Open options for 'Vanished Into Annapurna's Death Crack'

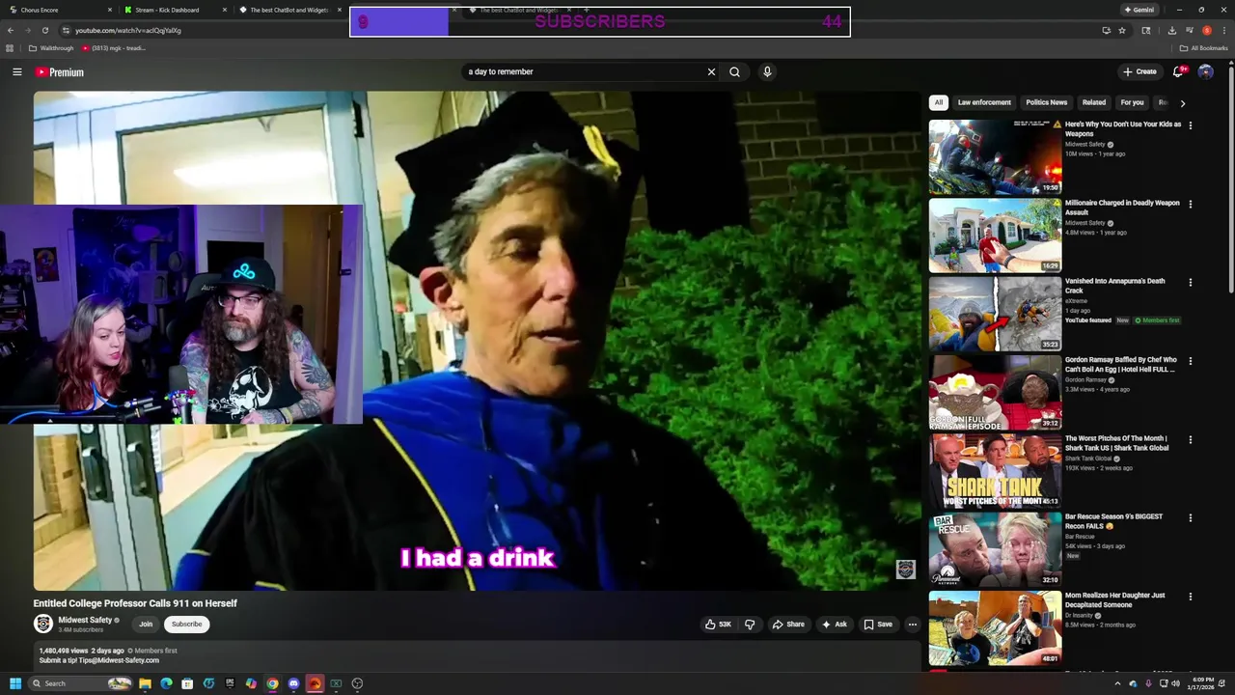(1190, 283)
